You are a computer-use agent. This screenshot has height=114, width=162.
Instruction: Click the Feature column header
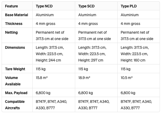pyautogui.click(x=11, y=6)
